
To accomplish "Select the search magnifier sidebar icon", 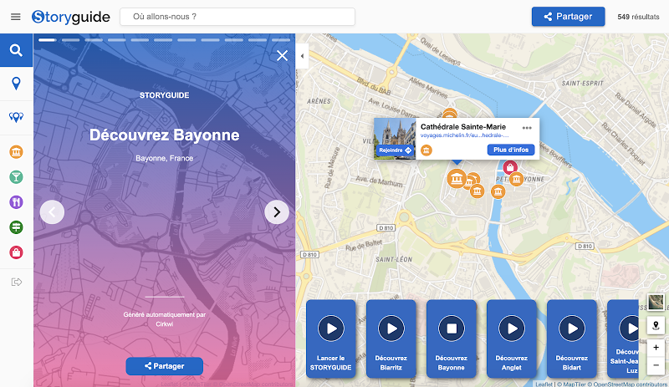I will click(x=16, y=50).
